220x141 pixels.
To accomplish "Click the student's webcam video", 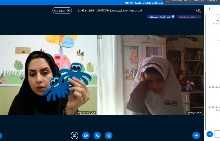I will 150,75.
